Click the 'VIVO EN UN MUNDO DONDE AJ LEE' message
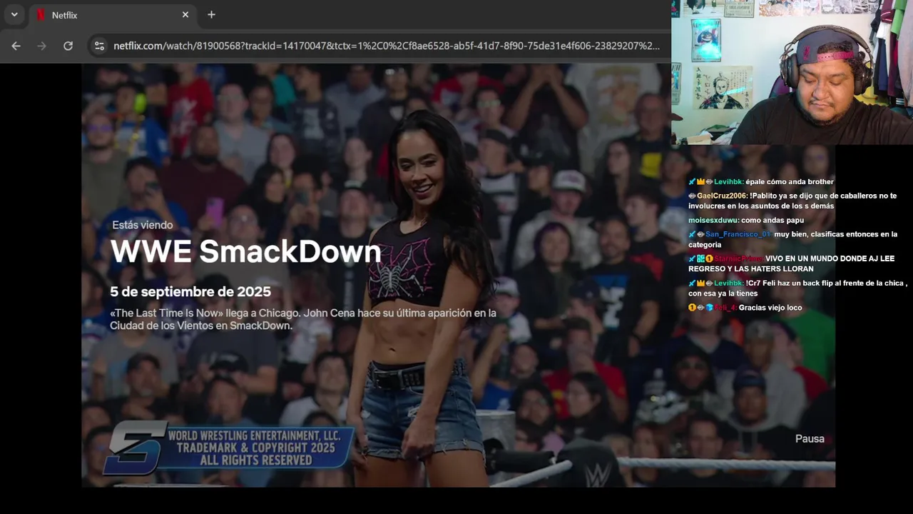913x514 pixels. click(x=791, y=263)
